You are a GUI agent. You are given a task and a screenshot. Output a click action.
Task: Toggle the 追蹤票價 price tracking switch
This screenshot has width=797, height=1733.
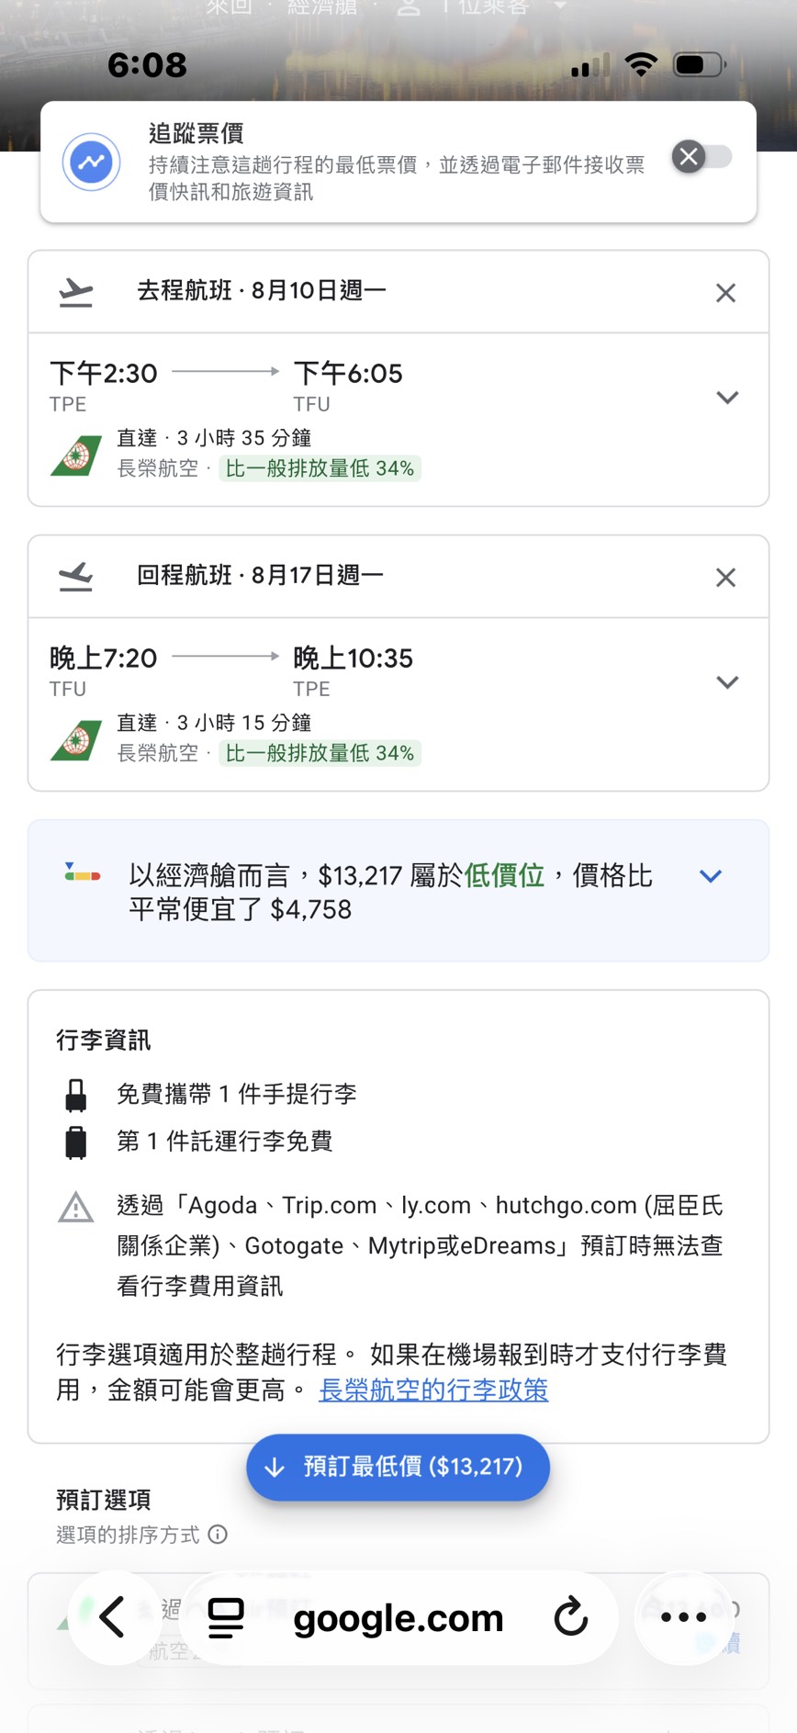pyautogui.click(x=702, y=157)
